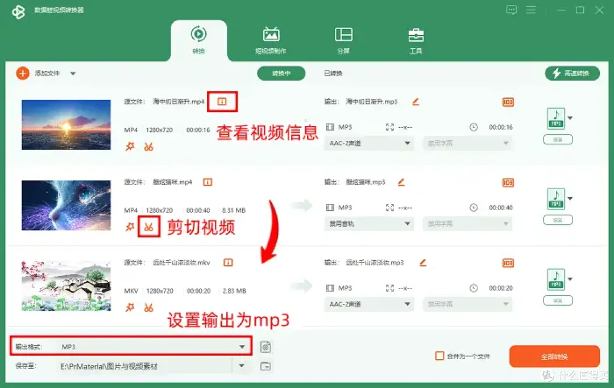The image size is (614, 388).
Task: Switch to the 短视频制作 tab
Action: pyautogui.click(x=271, y=40)
